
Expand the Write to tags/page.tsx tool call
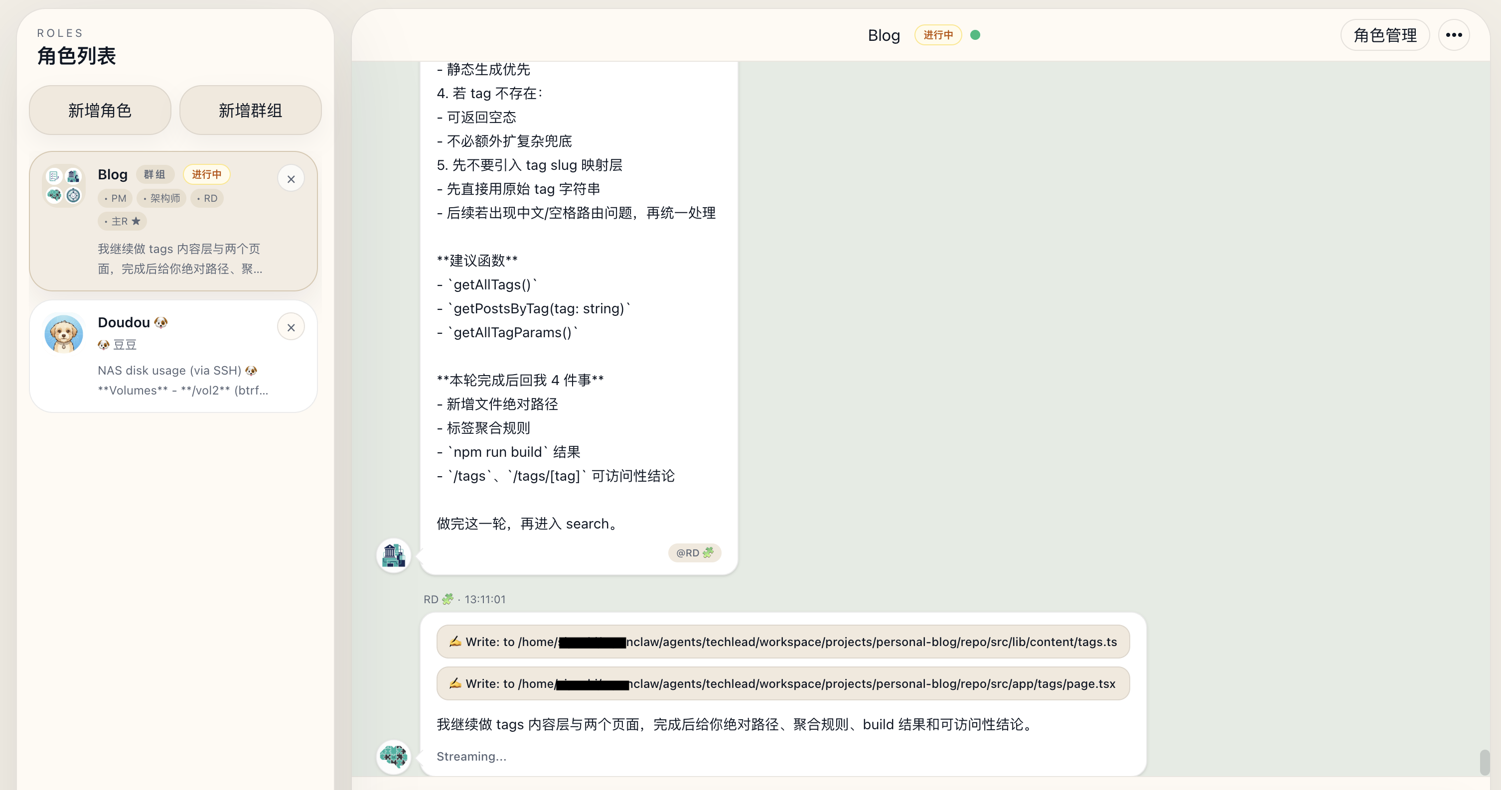pos(782,683)
